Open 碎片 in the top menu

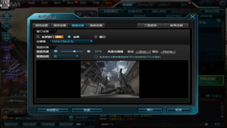(109, 3)
